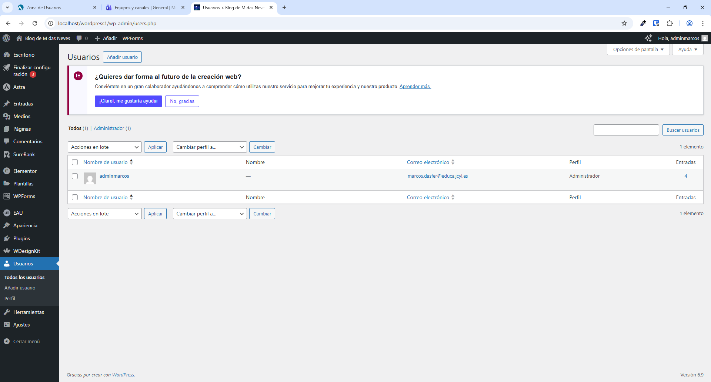Check the bottom select-all checkbox
Screen dimensions: 711x382
point(75,197)
